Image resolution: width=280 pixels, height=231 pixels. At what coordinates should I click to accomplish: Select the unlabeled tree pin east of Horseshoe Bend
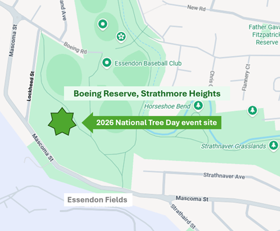point(252,111)
